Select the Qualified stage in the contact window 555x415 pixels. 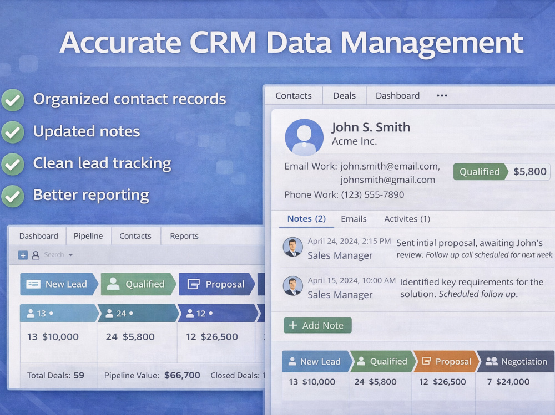pyautogui.click(x=382, y=361)
